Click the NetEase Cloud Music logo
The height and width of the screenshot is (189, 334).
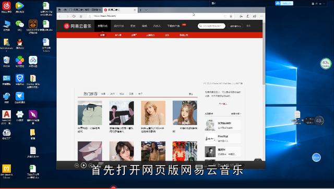tap(78, 26)
